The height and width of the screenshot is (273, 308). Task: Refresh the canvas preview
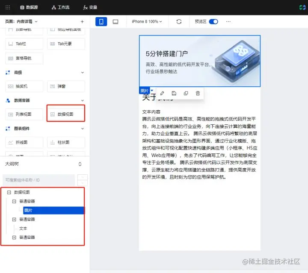point(179,21)
